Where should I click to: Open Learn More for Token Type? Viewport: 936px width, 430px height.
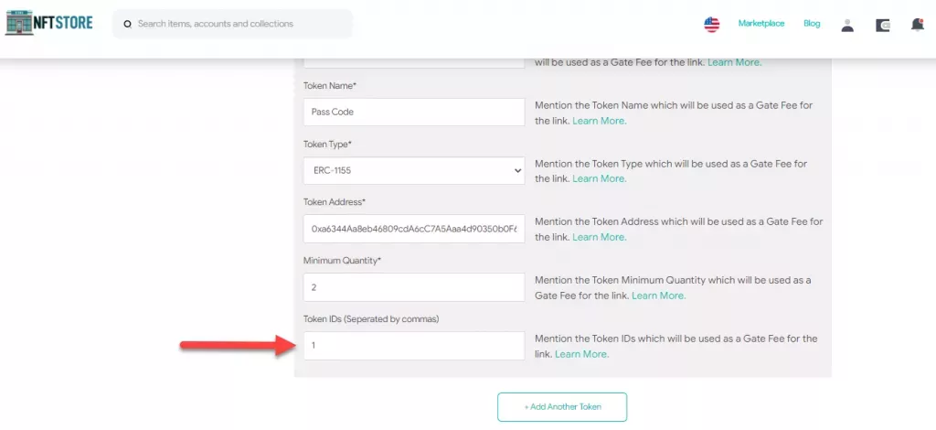(600, 178)
